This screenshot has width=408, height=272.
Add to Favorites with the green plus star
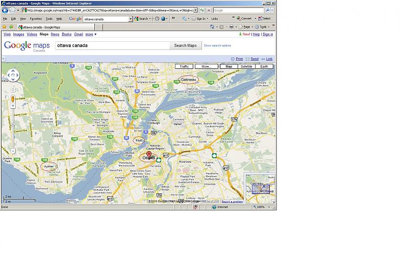[x=11, y=27]
